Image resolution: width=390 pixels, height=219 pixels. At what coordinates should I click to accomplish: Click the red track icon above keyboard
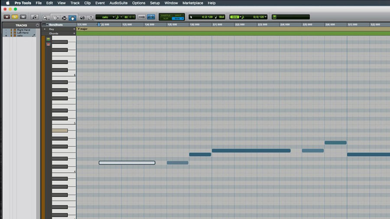click(48, 45)
